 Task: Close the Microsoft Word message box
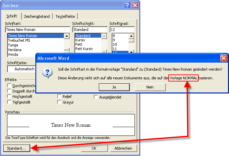[x=224, y=58]
